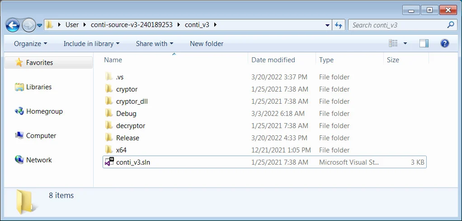Type in the Search conti_v3 field

click(x=398, y=25)
